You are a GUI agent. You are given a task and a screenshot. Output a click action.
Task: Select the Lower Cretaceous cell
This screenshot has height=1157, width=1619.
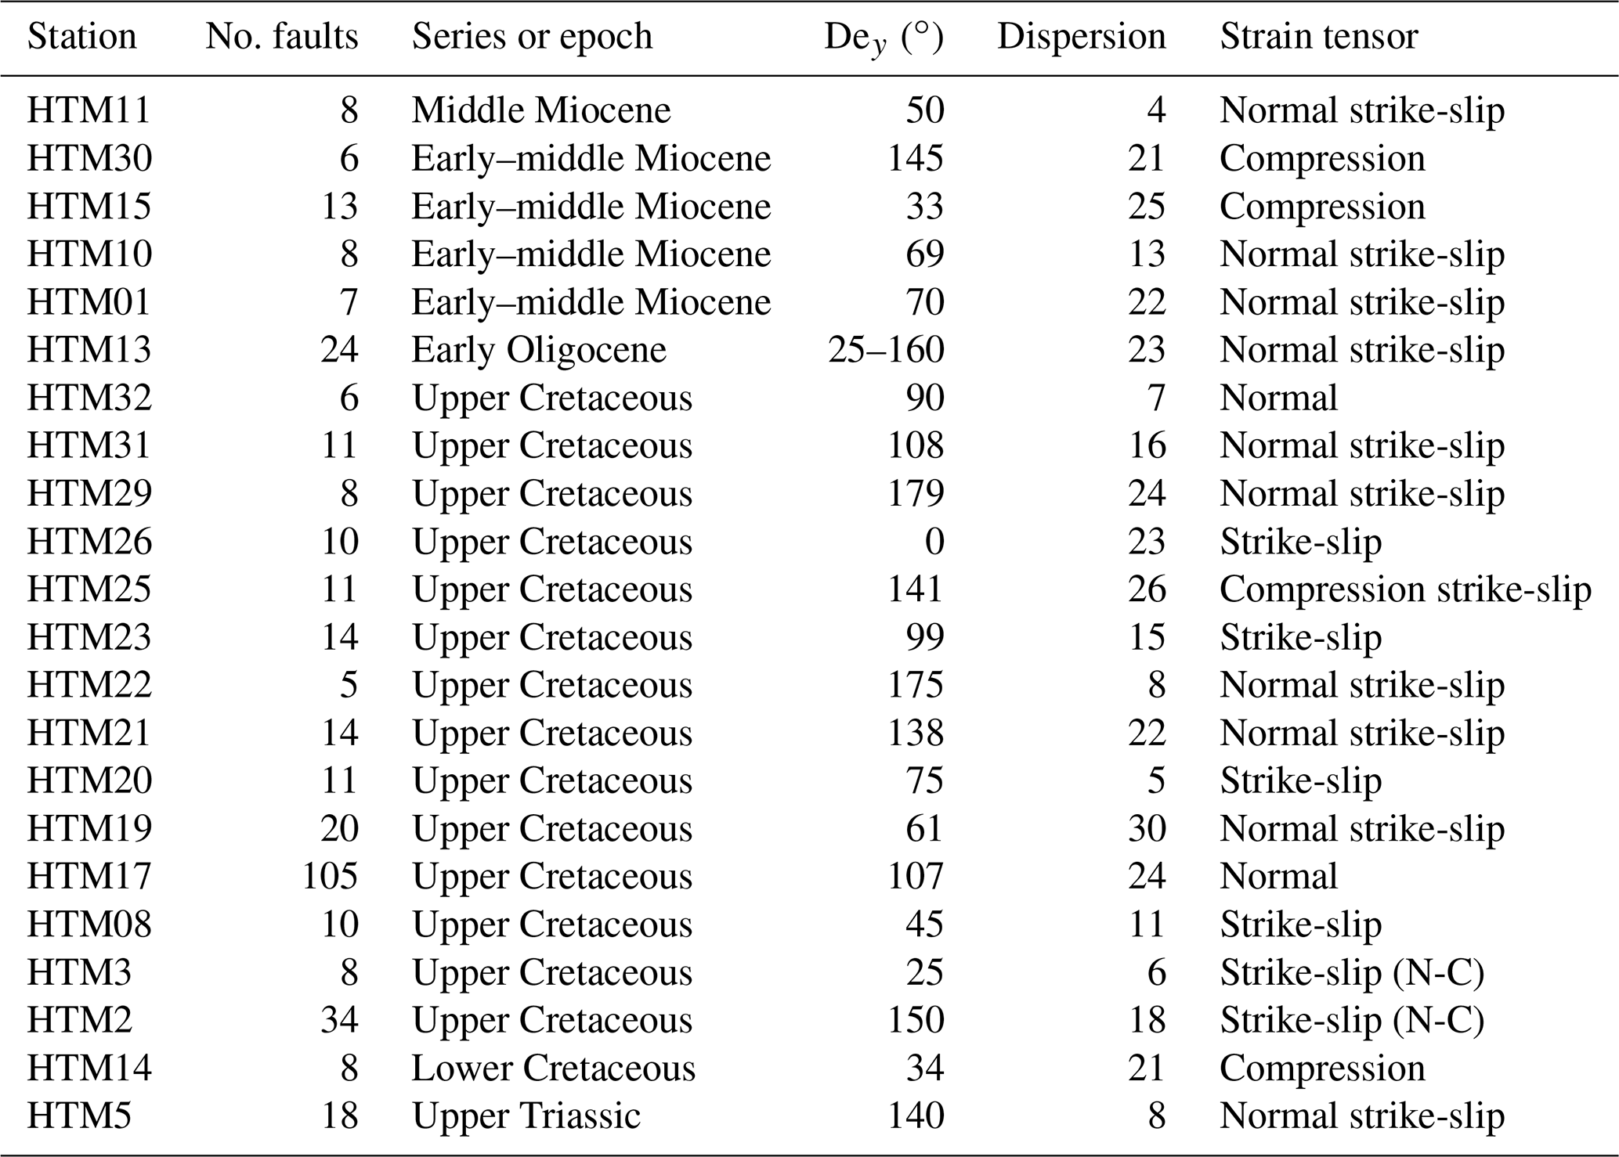tap(553, 1068)
